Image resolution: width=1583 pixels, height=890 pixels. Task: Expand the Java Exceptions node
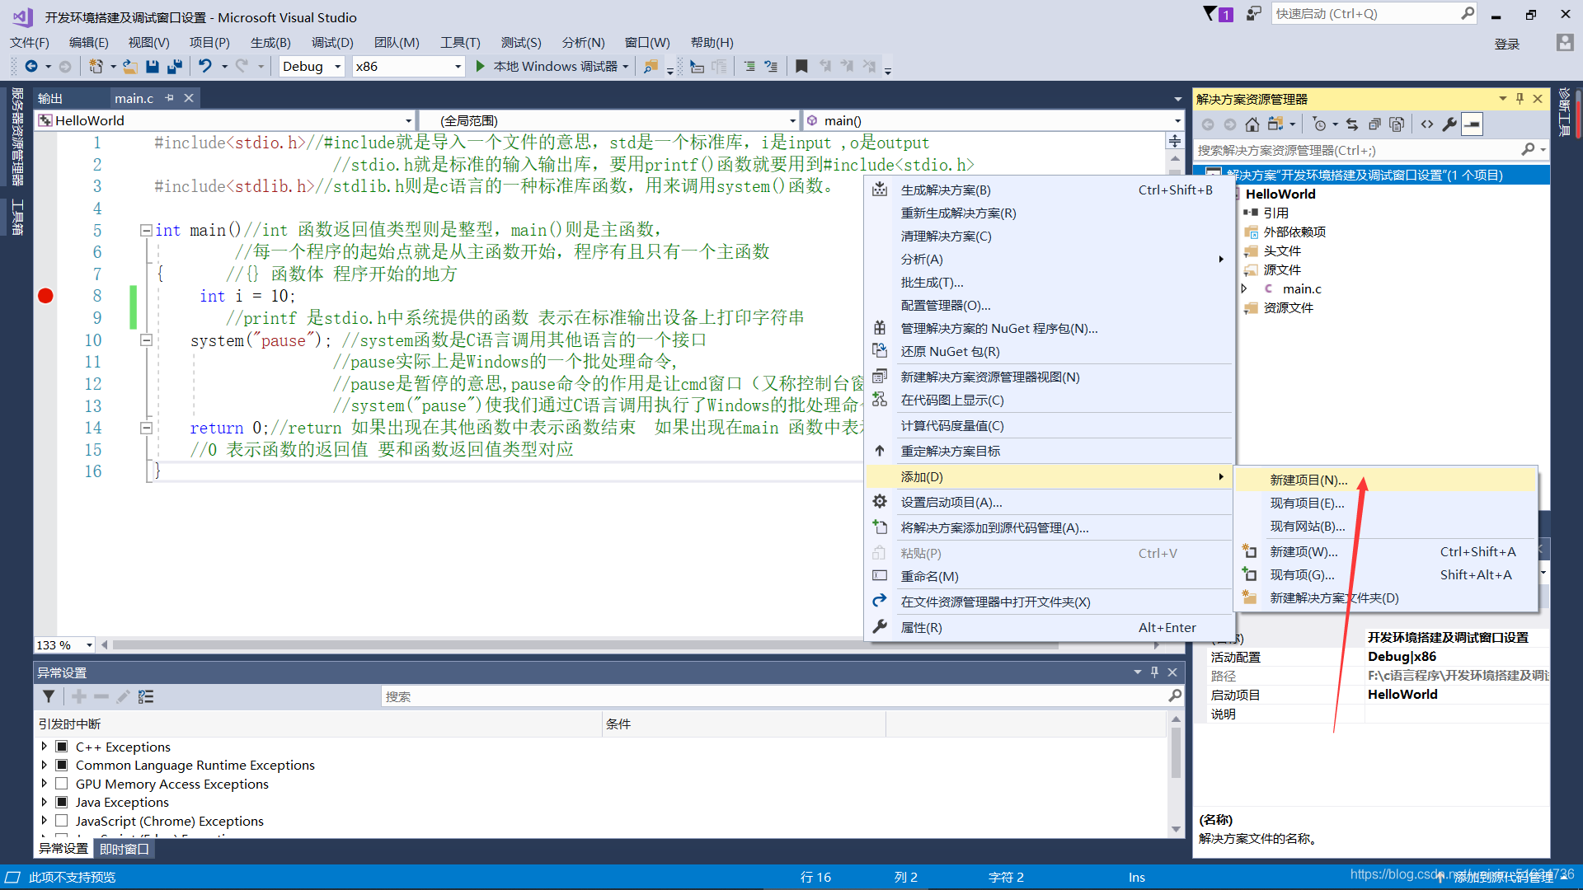pos(44,803)
